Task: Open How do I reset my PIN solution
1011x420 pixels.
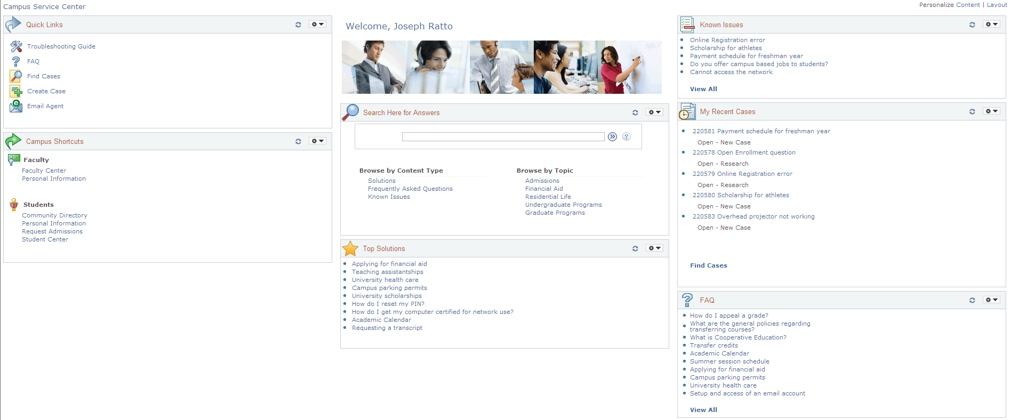Action: (x=388, y=304)
